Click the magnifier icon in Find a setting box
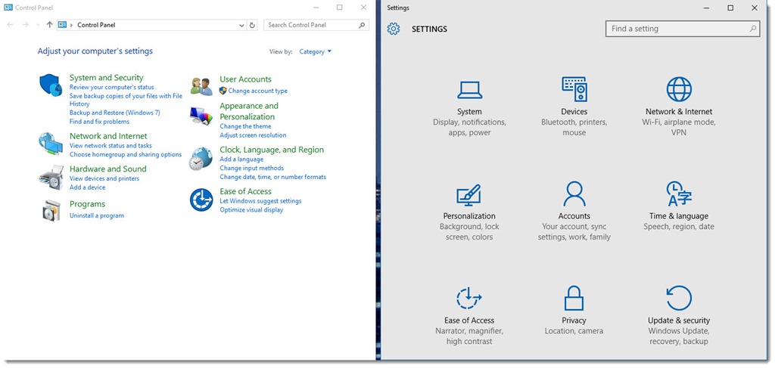 click(x=753, y=29)
